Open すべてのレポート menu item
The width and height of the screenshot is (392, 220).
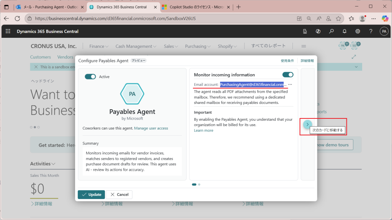(268, 46)
